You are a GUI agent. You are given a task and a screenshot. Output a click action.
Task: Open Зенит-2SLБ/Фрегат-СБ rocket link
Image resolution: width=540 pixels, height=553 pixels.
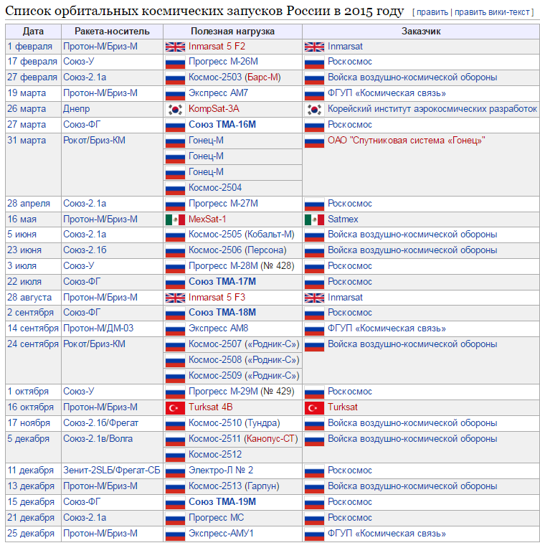111,470
